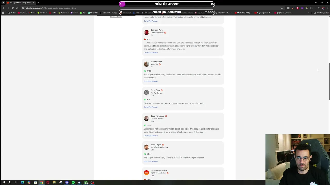Click reviewer name Nina Starner
Image resolution: width=330 pixels, height=185 pixels.
pyautogui.click(x=156, y=62)
